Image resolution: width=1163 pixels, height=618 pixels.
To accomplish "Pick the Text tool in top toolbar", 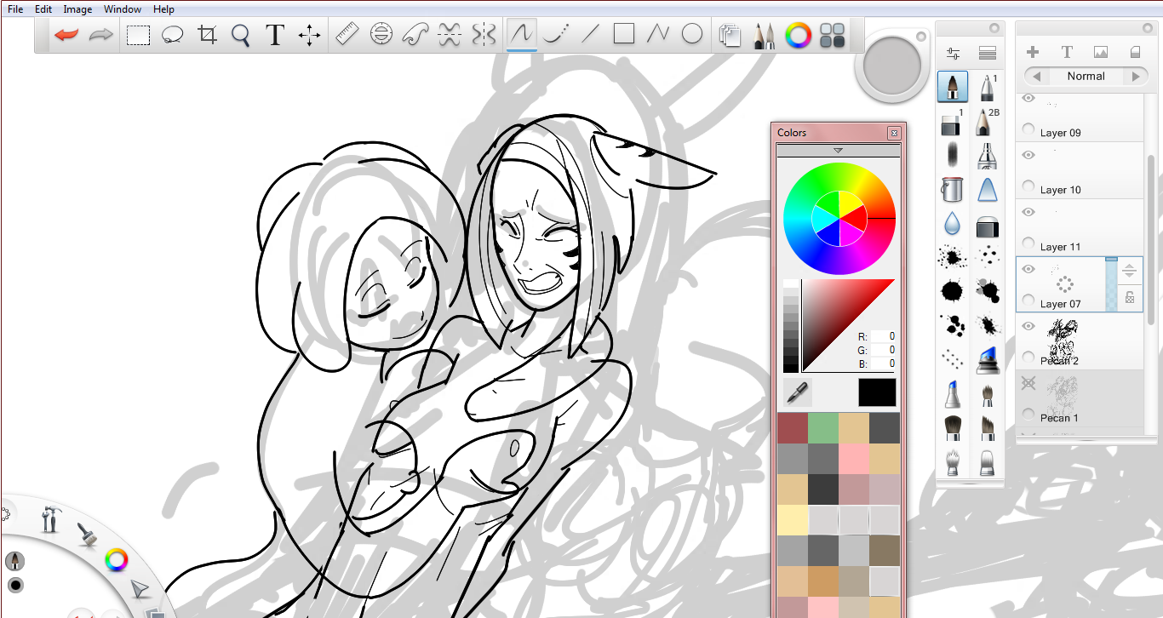I will pos(274,35).
